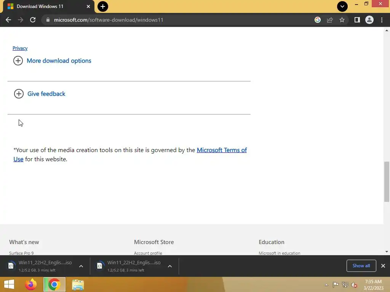This screenshot has width=390, height=292.
Task: Click the What's new footer heading
Action: [x=24, y=242]
